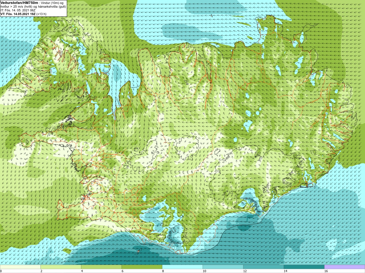Viewport: 365px width, 273px height.
Task: Click the 'hviður > 25 m/s (hvítt)' caption line
Action: click(x=33, y=7)
